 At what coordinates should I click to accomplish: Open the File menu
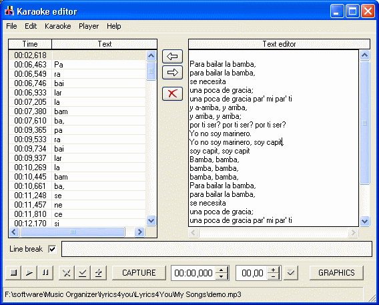[11, 26]
